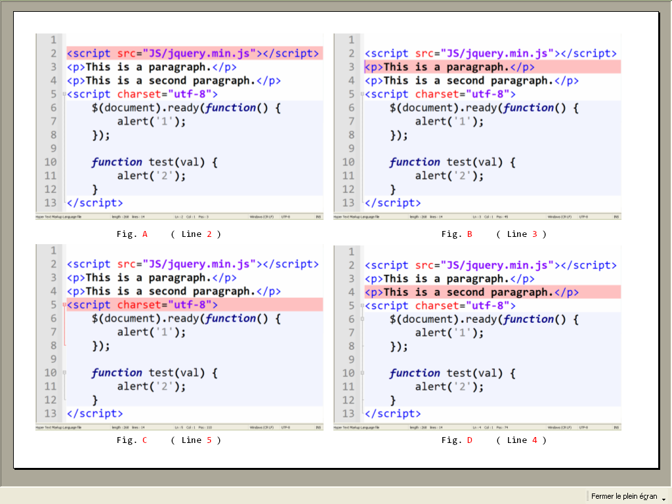
Task: Click '$(document).ready' line in Fig. D
Action: [484, 320]
